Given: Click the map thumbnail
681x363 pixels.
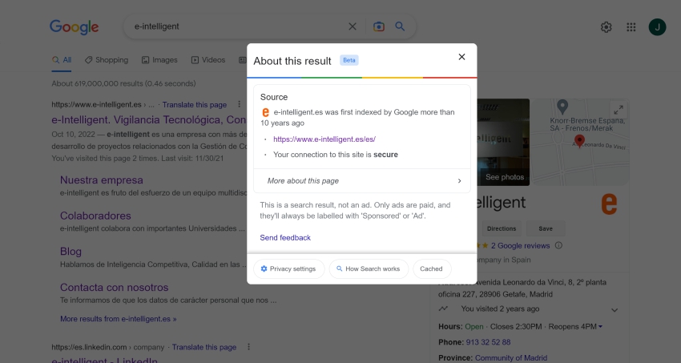Looking at the screenshot, I should [581, 142].
